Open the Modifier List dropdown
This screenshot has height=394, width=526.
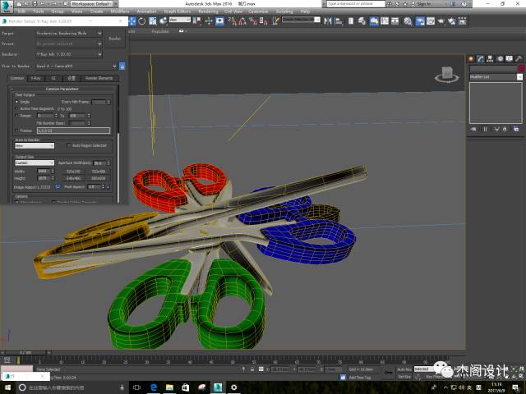click(x=496, y=76)
